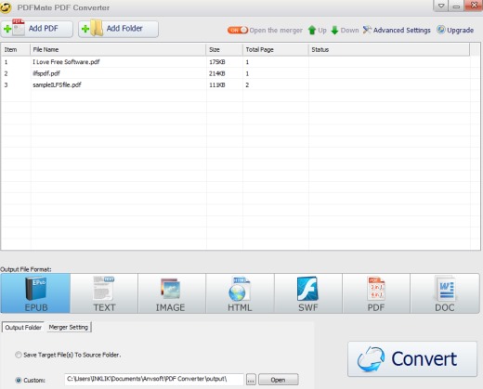Browse for output folder with ... button

pos(251,380)
